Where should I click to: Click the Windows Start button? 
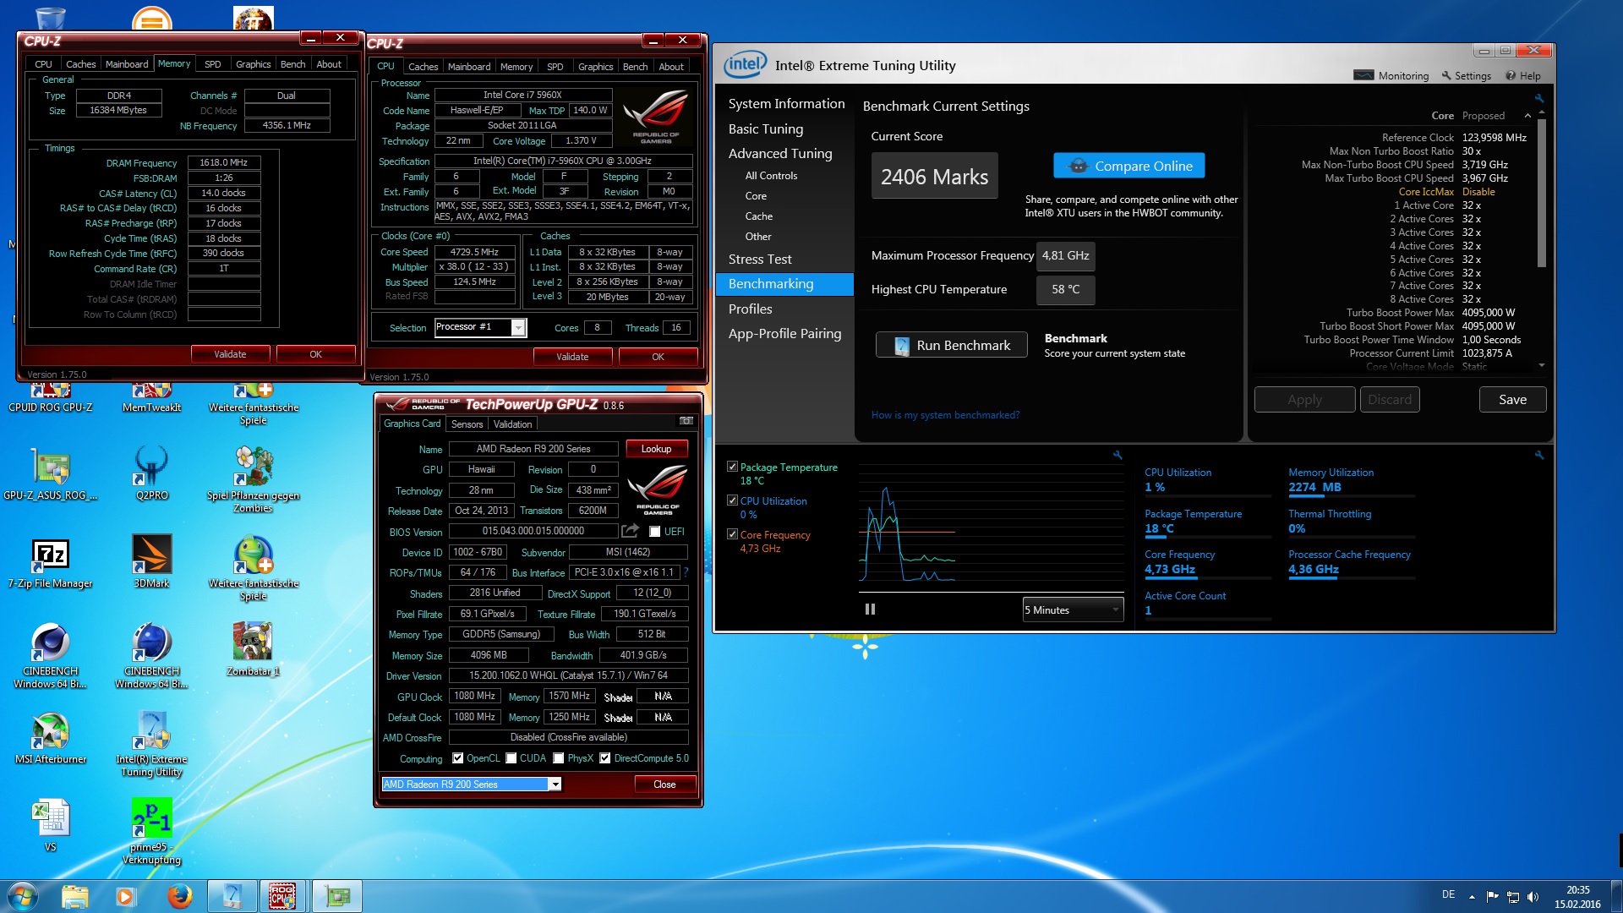[23, 896]
